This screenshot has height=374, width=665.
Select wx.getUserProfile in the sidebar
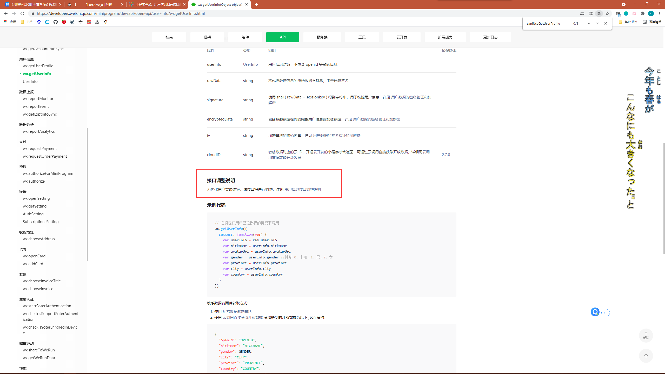[x=38, y=66]
